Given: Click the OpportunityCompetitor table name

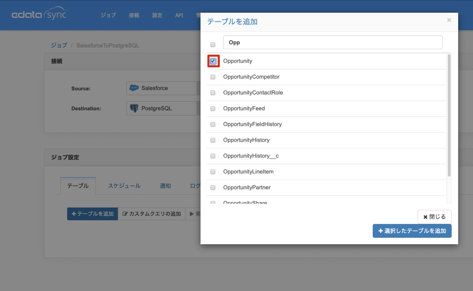Looking at the screenshot, I should pyautogui.click(x=251, y=77).
